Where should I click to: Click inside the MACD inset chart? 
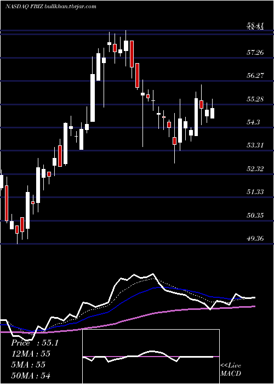[x=151, y=357]
